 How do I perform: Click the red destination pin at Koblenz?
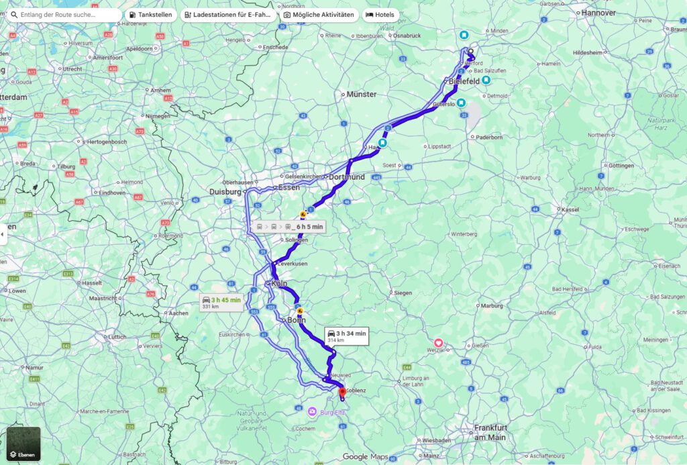[x=342, y=392]
